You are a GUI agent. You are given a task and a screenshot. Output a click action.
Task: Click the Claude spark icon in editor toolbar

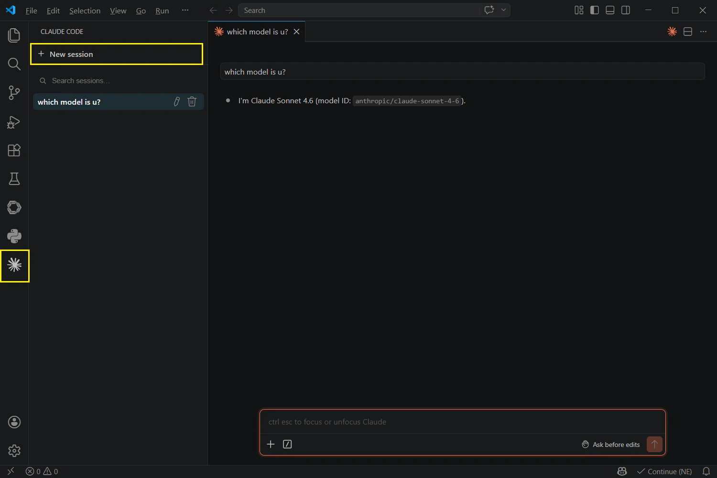672,32
